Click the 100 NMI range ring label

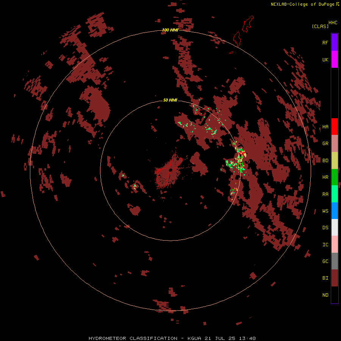(170, 30)
